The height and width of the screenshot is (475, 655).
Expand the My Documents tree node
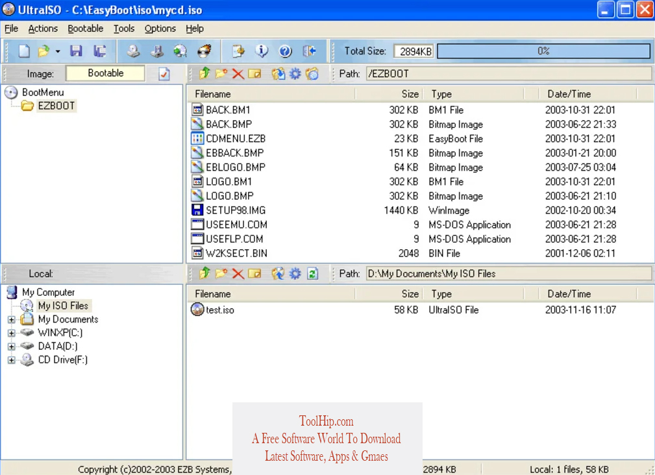click(x=12, y=320)
